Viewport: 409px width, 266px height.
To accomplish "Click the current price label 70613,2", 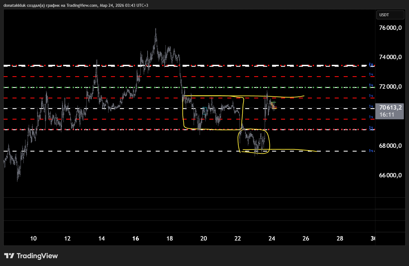I will pyautogui.click(x=390, y=108).
